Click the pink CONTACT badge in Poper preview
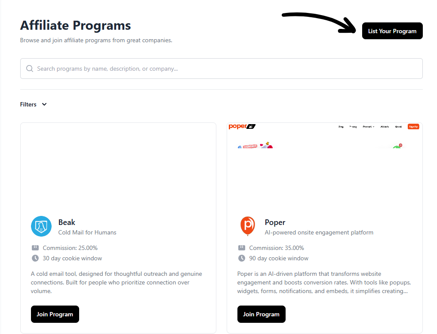The width and height of the screenshot is (437, 334). 250,147
